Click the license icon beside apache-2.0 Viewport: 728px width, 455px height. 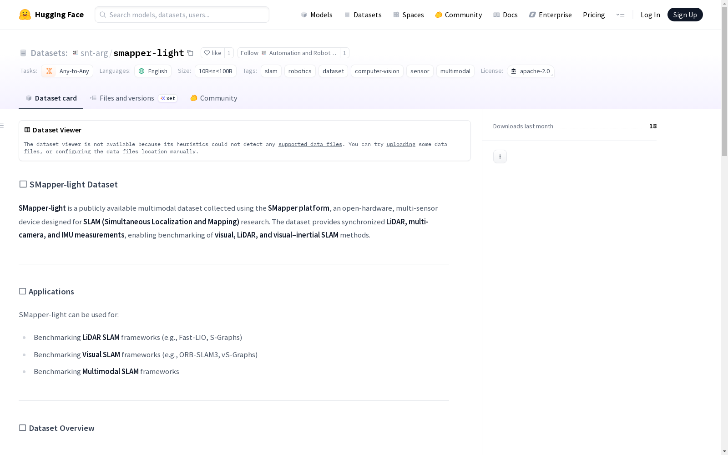coord(514,71)
